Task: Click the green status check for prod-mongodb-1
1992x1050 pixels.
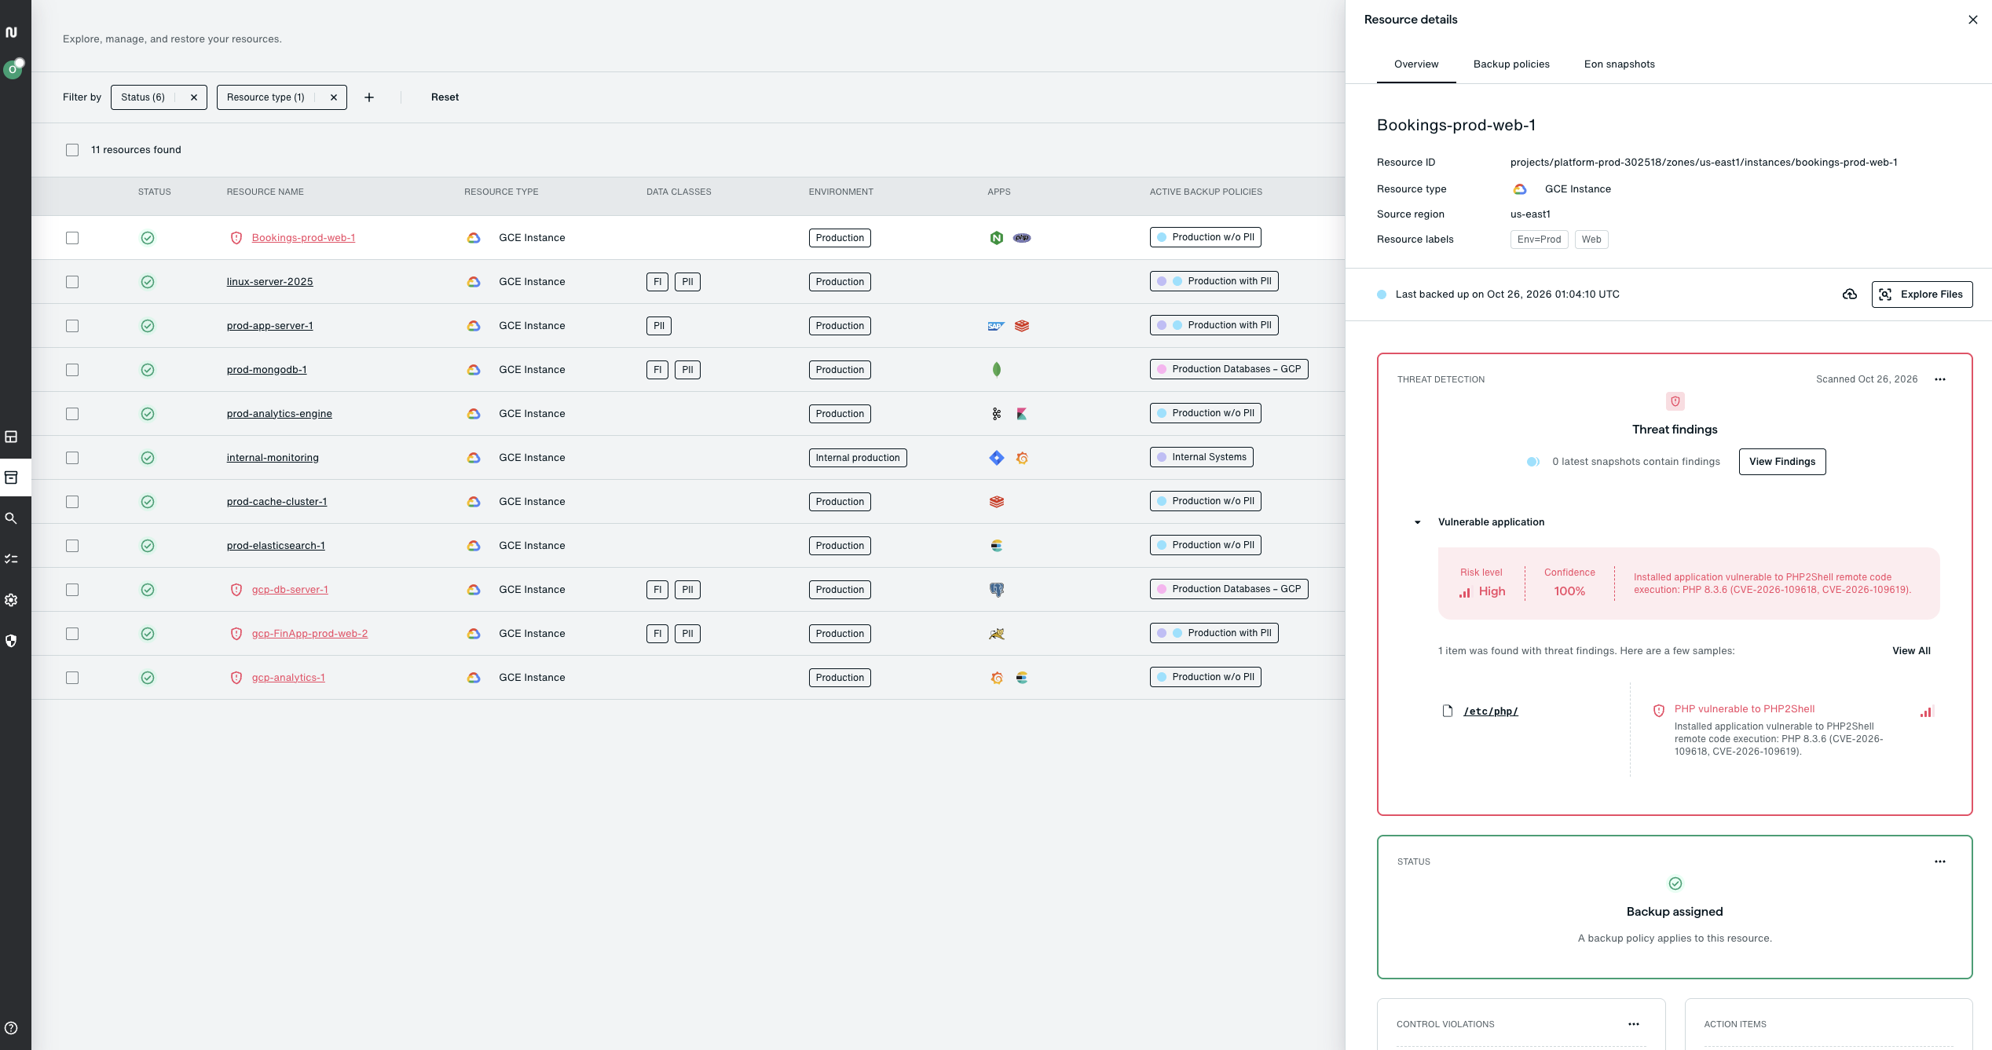Action: 148,370
